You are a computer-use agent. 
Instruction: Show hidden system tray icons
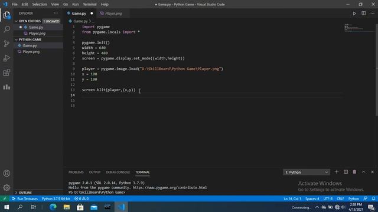(x=317, y=207)
